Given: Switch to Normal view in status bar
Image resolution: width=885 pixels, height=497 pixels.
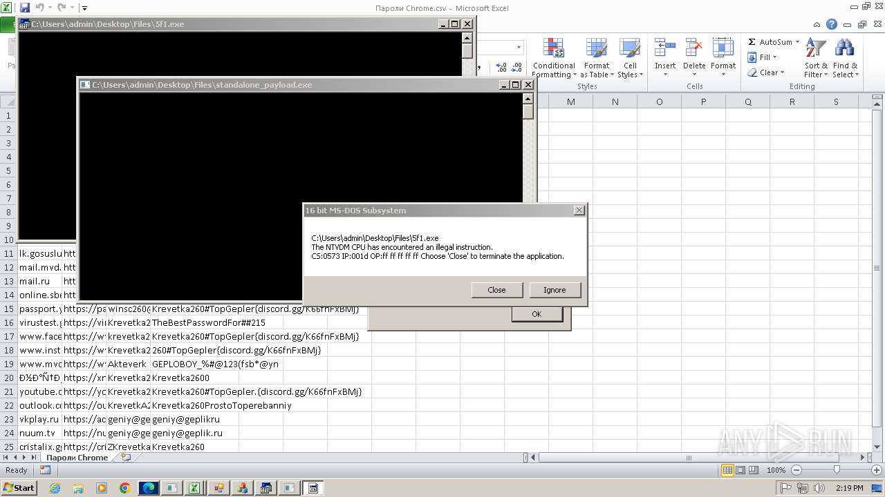Looking at the screenshot, I should (x=727, y=470).
